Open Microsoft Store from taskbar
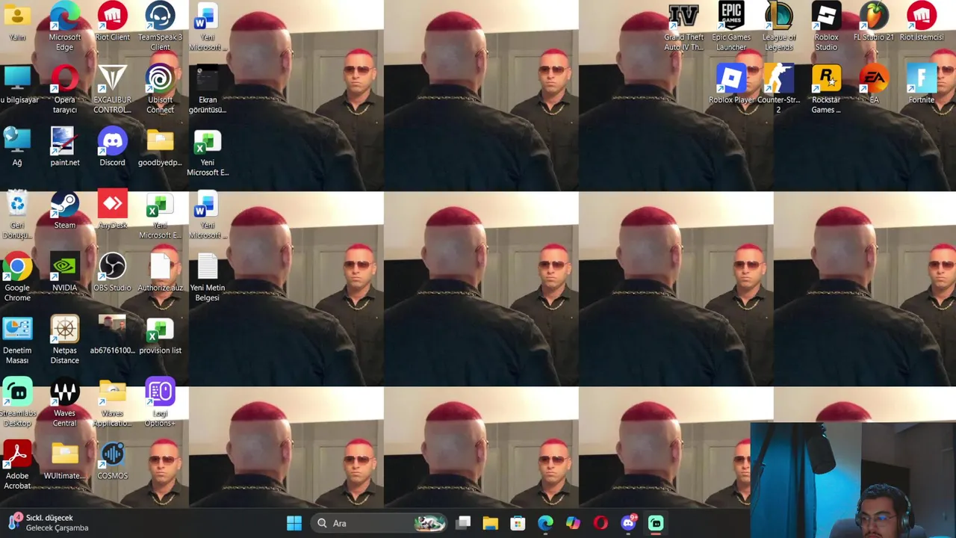This screenshot has width=956, height=538. click(x=518, y=523)
